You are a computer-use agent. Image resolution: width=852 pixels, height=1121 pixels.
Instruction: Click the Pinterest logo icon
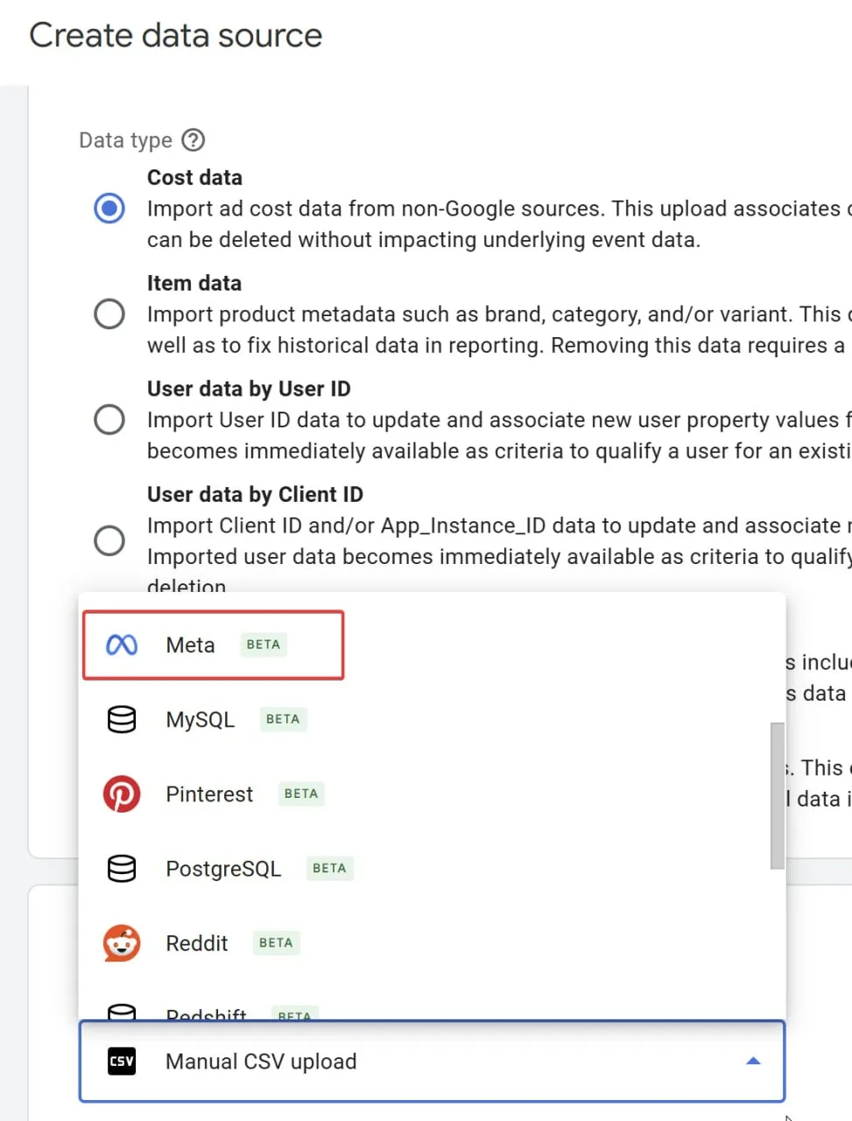(x=122, y=794)
